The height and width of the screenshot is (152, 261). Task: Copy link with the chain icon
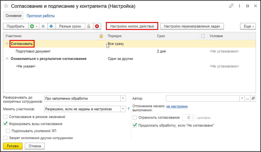[x=231, y=6]
